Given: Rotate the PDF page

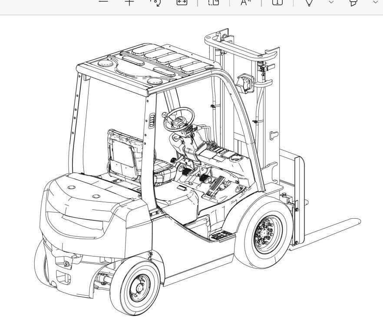Looking at the screenshot, I should [x=155, y=2].
